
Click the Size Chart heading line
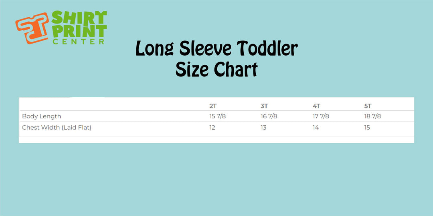pos(216,70)
